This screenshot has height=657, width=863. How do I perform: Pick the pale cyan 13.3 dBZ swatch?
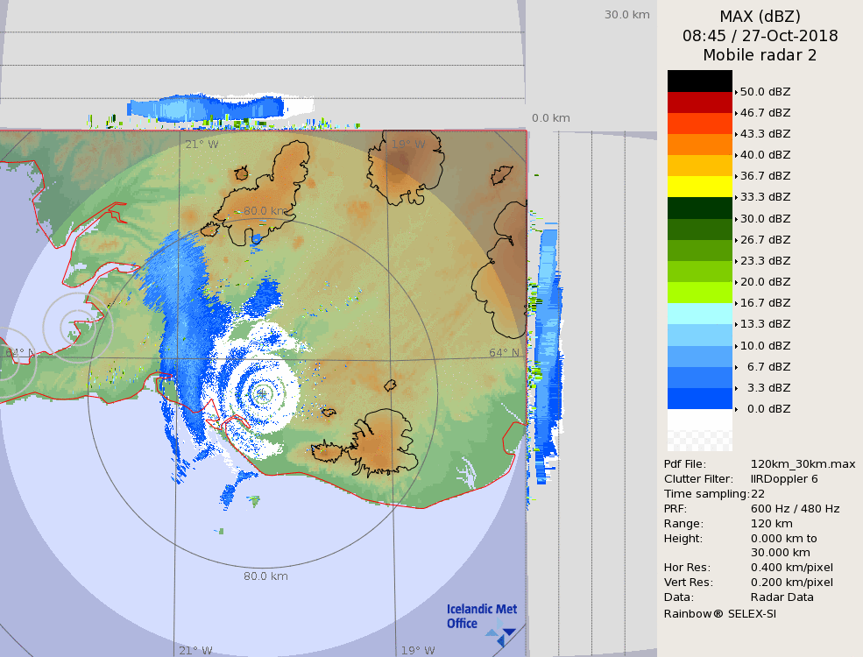click(699, 314)
